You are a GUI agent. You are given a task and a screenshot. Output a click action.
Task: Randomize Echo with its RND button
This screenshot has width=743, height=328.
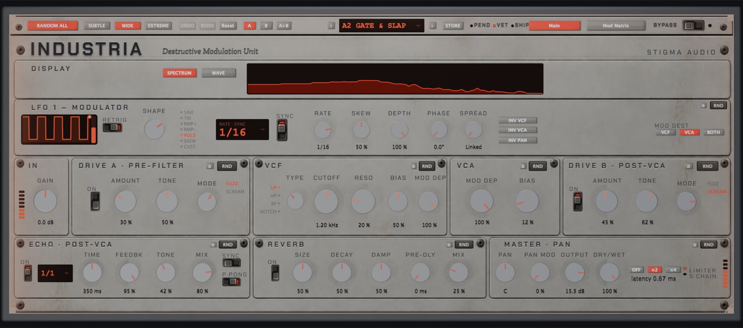[228, 245]
